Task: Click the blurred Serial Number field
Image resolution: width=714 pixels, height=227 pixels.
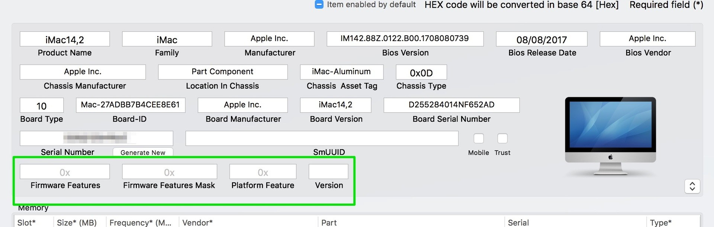Action: pos(96,138)
